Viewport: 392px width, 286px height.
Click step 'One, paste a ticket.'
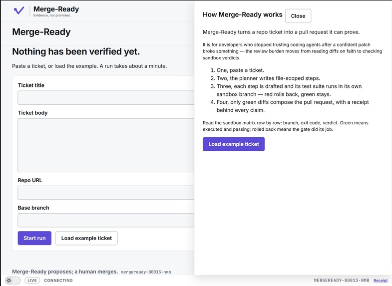click(x=240, y=70)
